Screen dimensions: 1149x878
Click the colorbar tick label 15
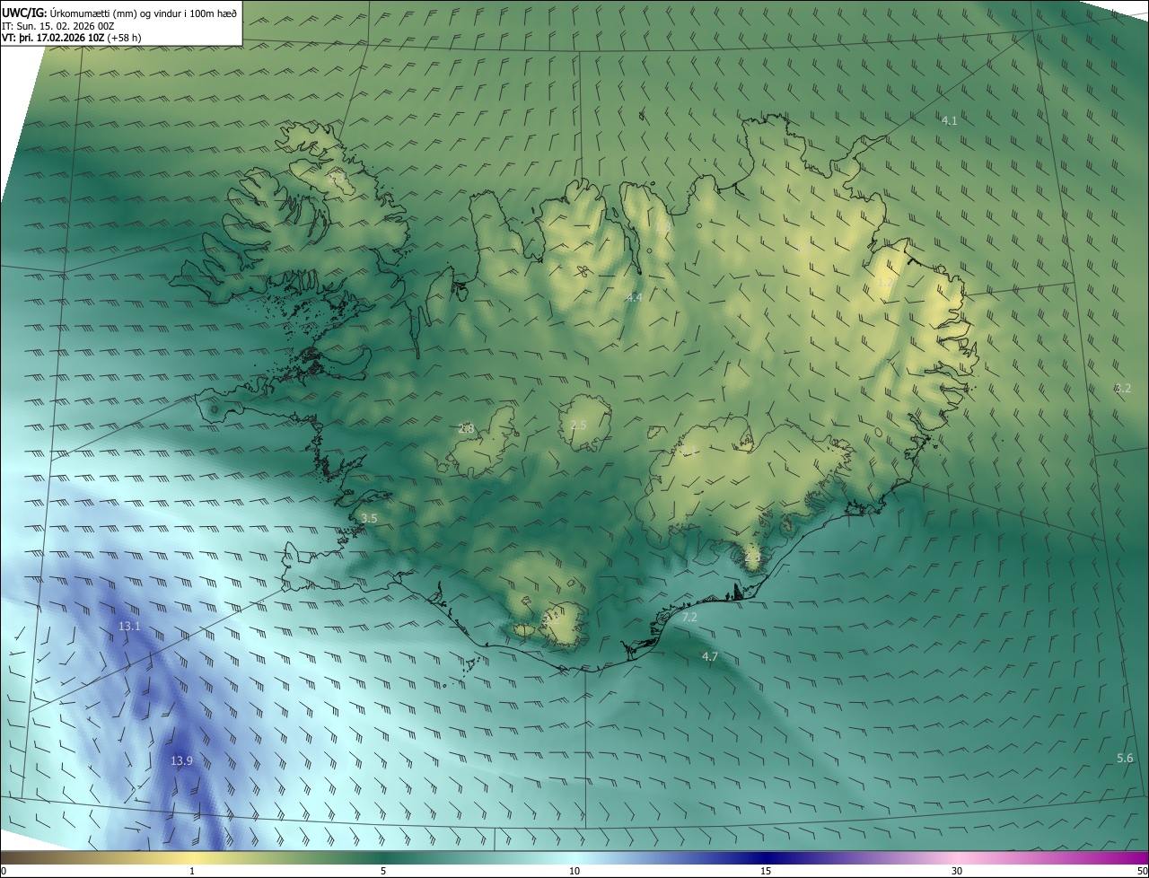(x=766, y=872)
